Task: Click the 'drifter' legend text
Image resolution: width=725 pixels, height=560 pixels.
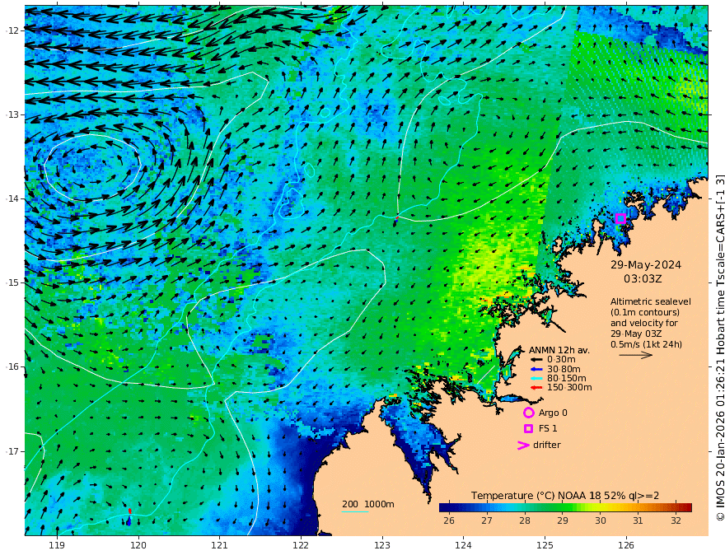Action: tap(547, 445)
